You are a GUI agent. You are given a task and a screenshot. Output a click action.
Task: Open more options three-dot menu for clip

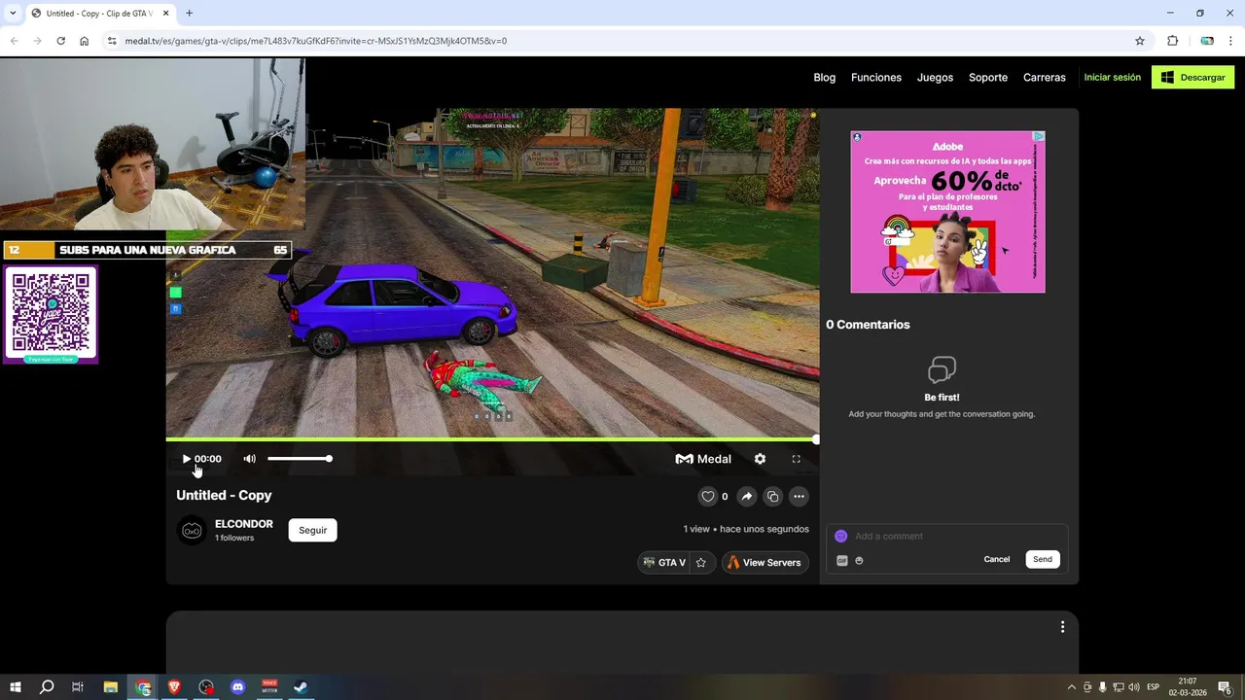point(799,497)
